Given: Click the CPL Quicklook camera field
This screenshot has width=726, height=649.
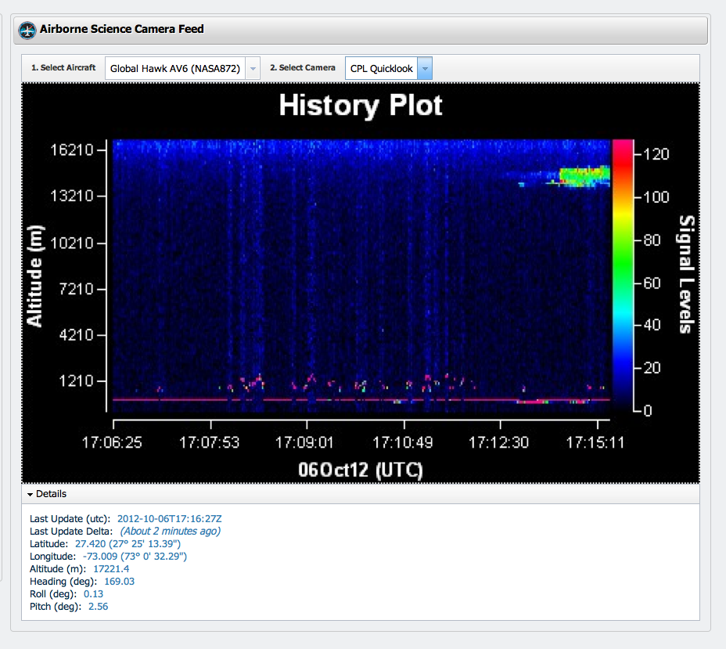Looking at the screenshot, I should (x=381, y=69).
